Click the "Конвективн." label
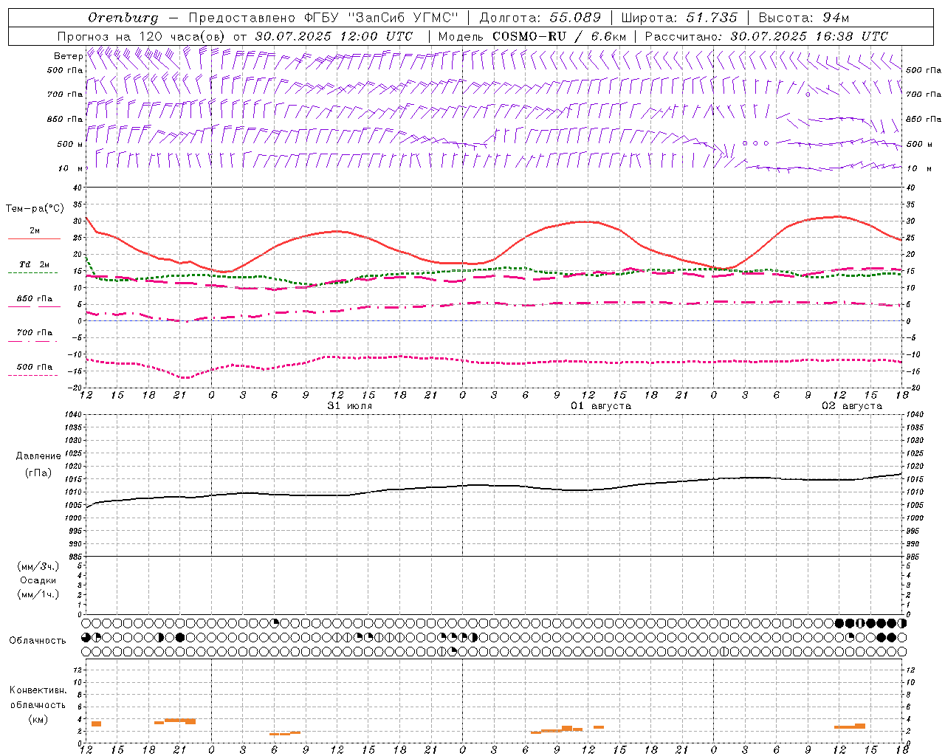Image resolution: width=945 pixels, height=756 pixels. tap(38, 690)
